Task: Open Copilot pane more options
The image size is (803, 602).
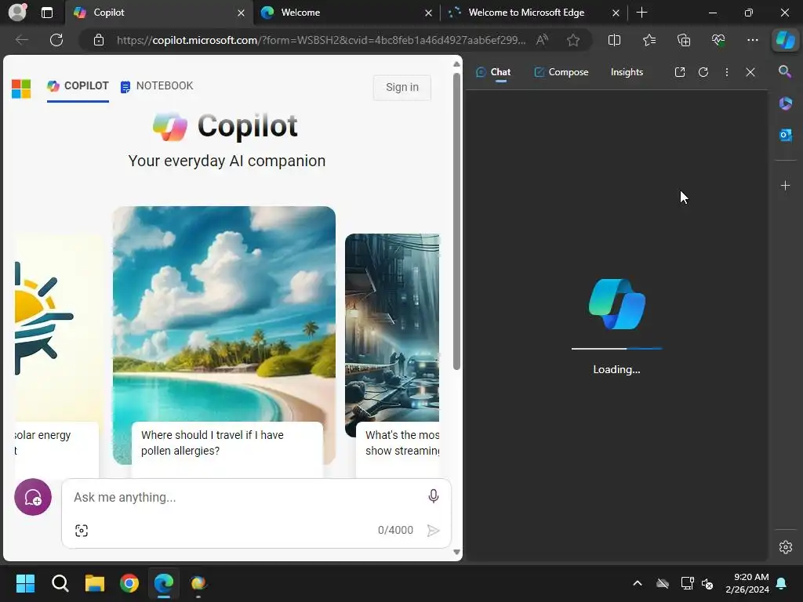Action: coord(727,72)
